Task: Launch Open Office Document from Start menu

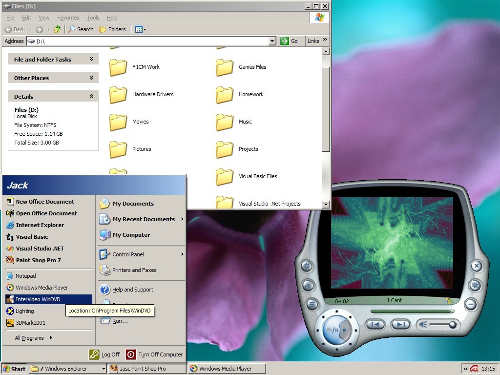Action: pyautogui.click(x=49, y=213)
